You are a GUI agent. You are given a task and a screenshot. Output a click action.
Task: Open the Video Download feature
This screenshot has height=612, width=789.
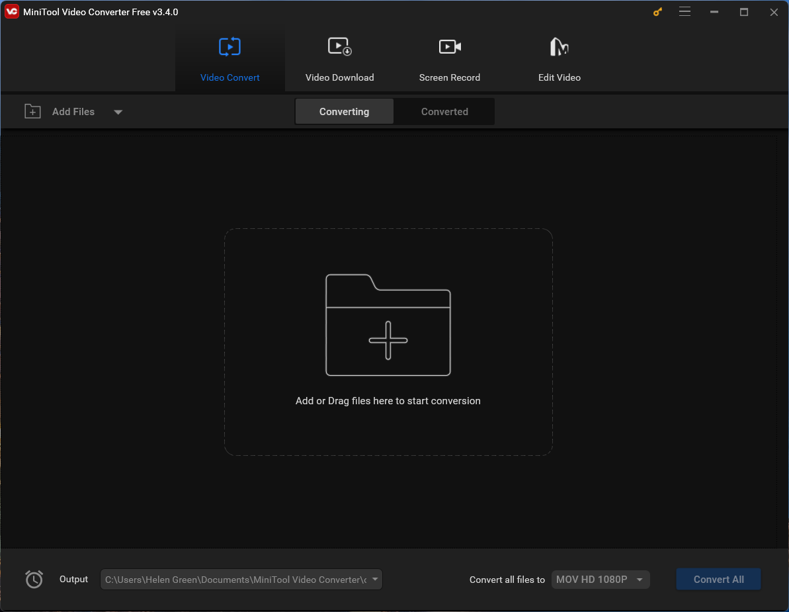point(339,60)
